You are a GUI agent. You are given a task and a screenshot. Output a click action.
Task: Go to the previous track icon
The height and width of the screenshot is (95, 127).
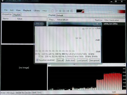coord(64,11)
